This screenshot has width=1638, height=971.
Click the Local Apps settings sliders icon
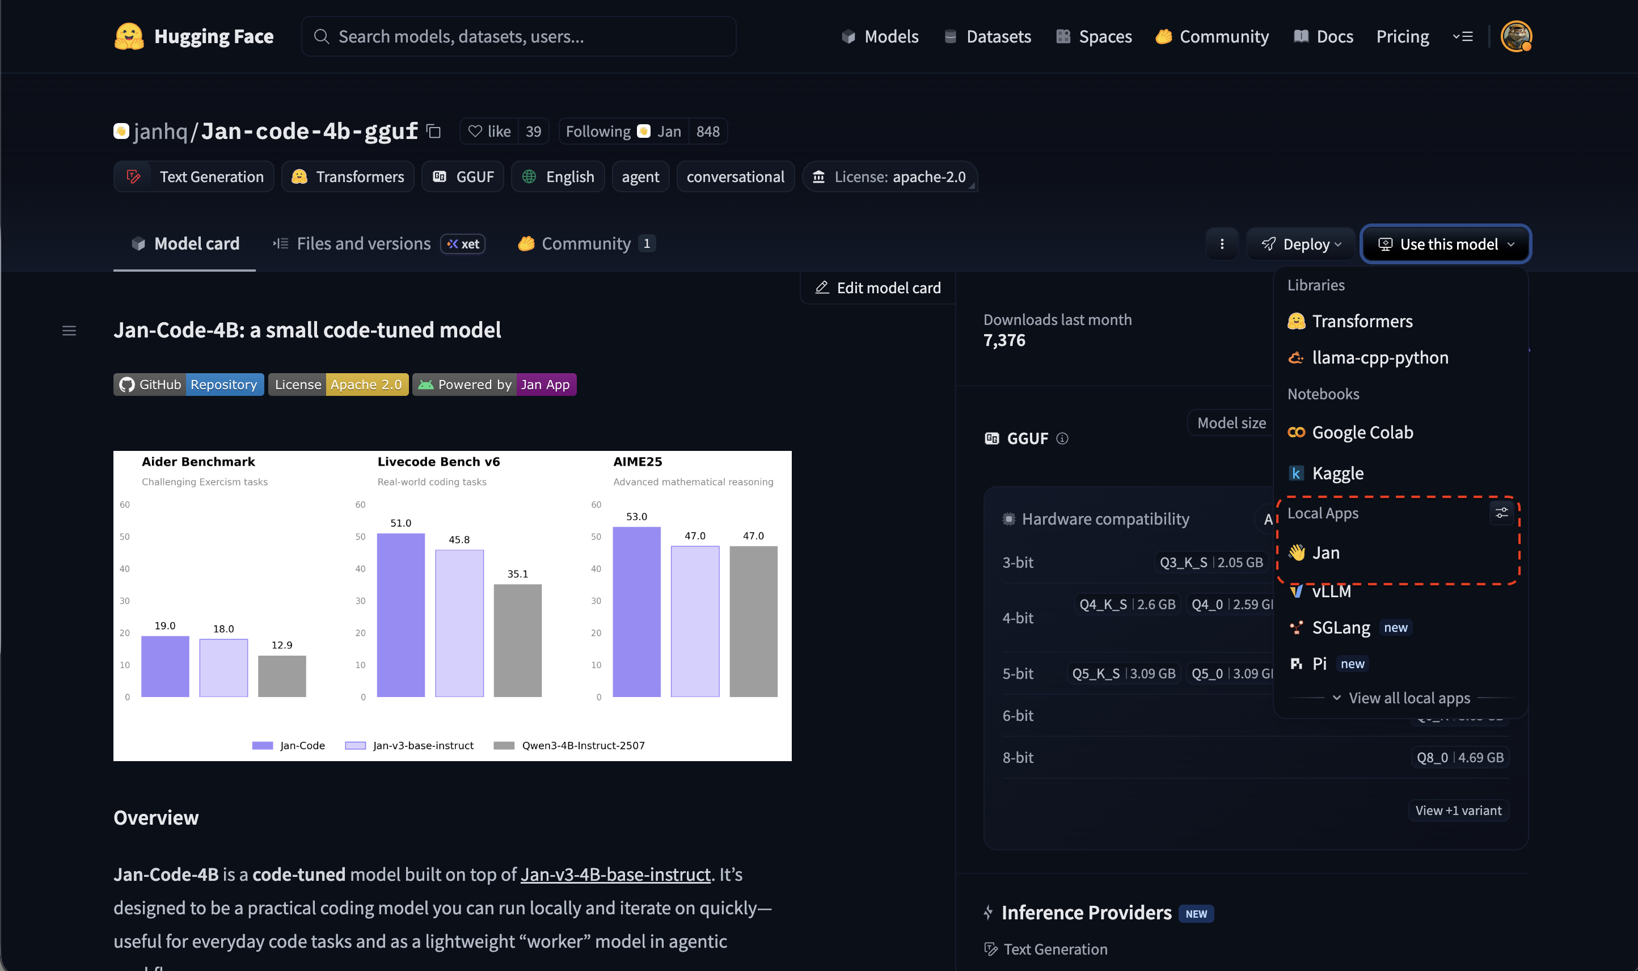click(1501, 513)
